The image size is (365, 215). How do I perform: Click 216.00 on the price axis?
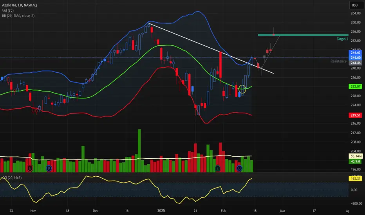tap(356, 124)
